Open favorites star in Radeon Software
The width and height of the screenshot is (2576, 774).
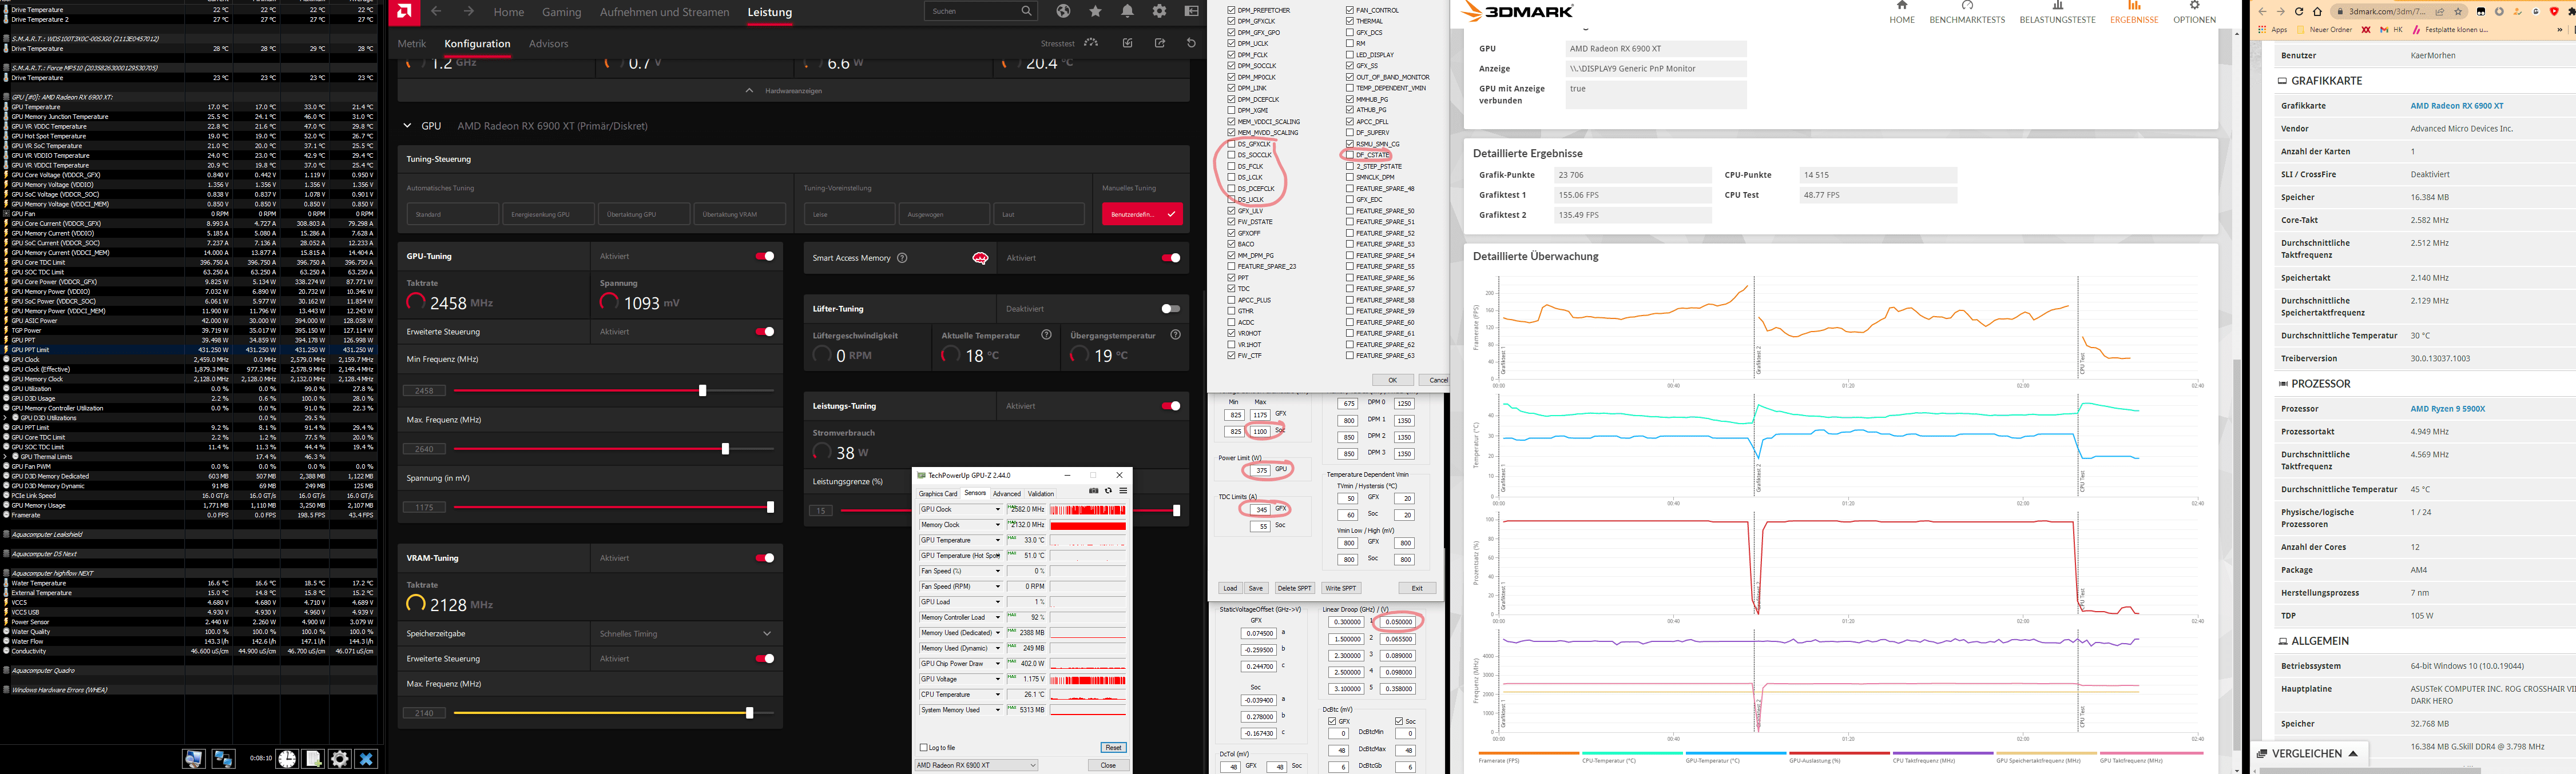(x=1095, y=11)
